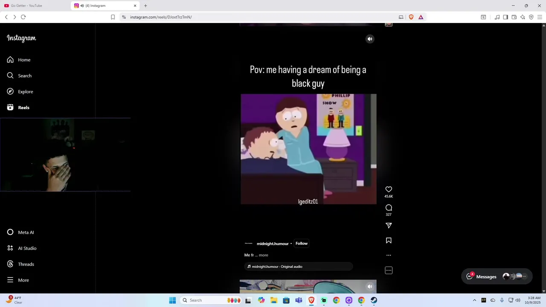View site information icon in address bar
Image resolution: width=546 pixels, height=307 pixels.
(x=124, y=17)
